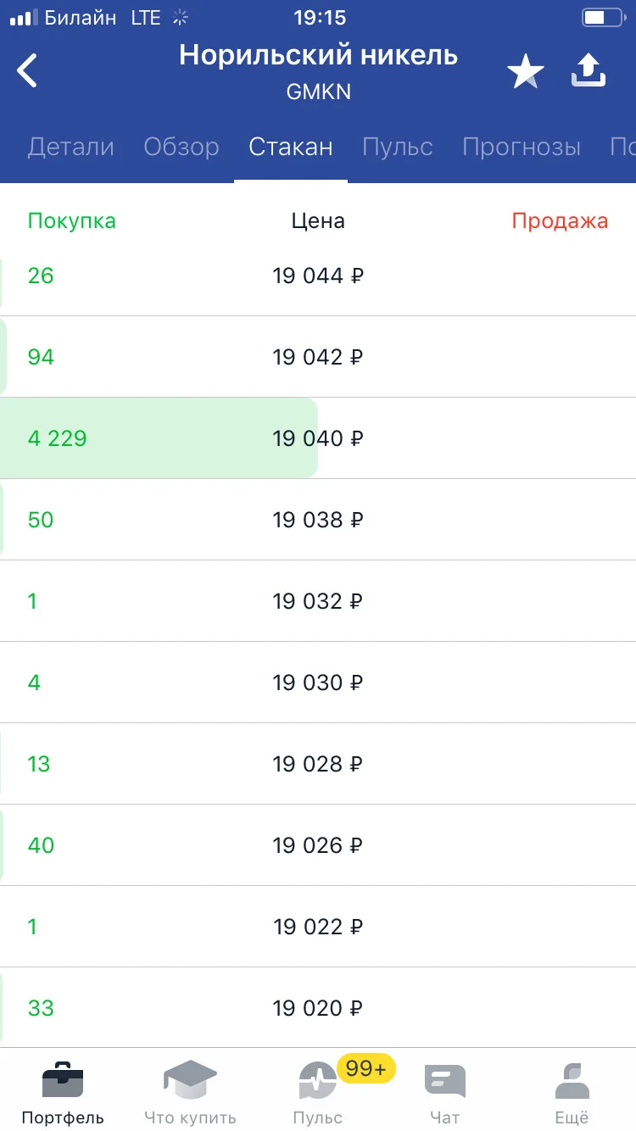
Task: Tap the 99+ notification badge
Action: pyautogui.click(x=366, y=1069)
